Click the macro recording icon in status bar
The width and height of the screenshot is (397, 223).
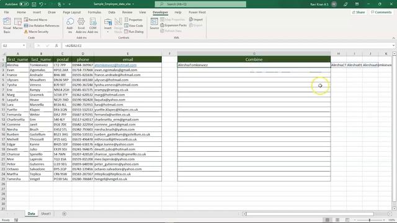click(16, 220)
